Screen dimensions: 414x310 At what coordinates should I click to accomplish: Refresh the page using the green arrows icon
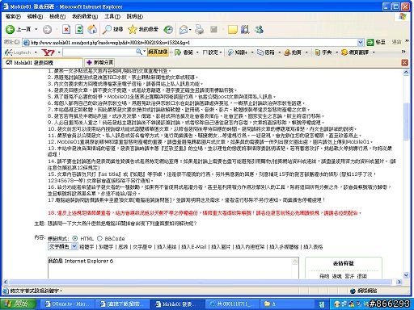tap(79, 29)
